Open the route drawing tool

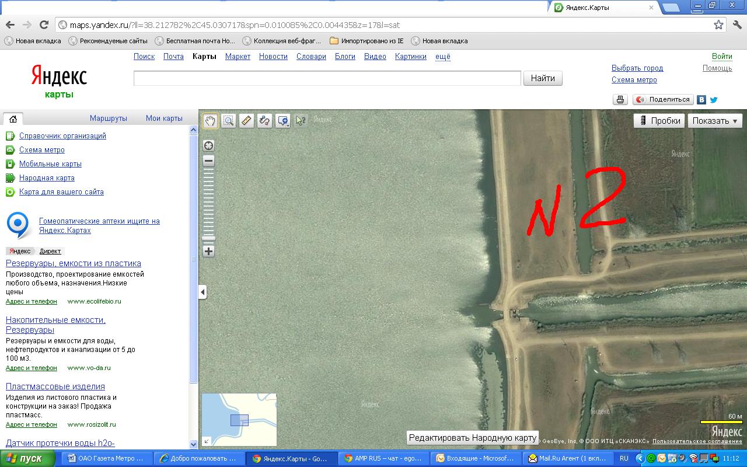click(x=264, y=121)
